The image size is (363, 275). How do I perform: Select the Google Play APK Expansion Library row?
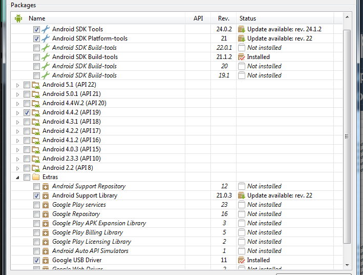pos(177,223)
